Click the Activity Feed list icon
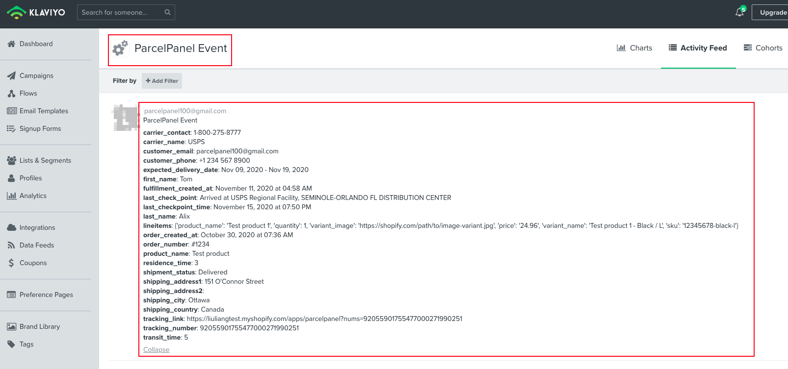The height and width of the screenshot is (369, 788). pyautogui.click(x=673, y=48)
